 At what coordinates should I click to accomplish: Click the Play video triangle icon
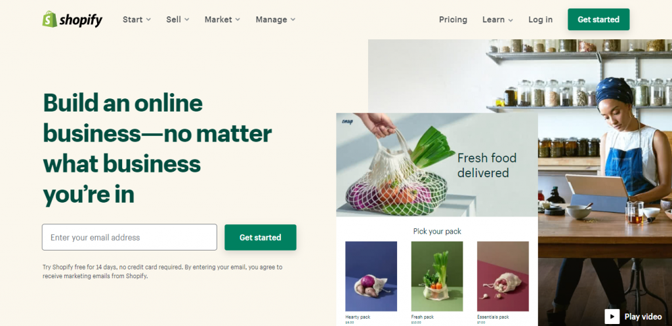612,317
